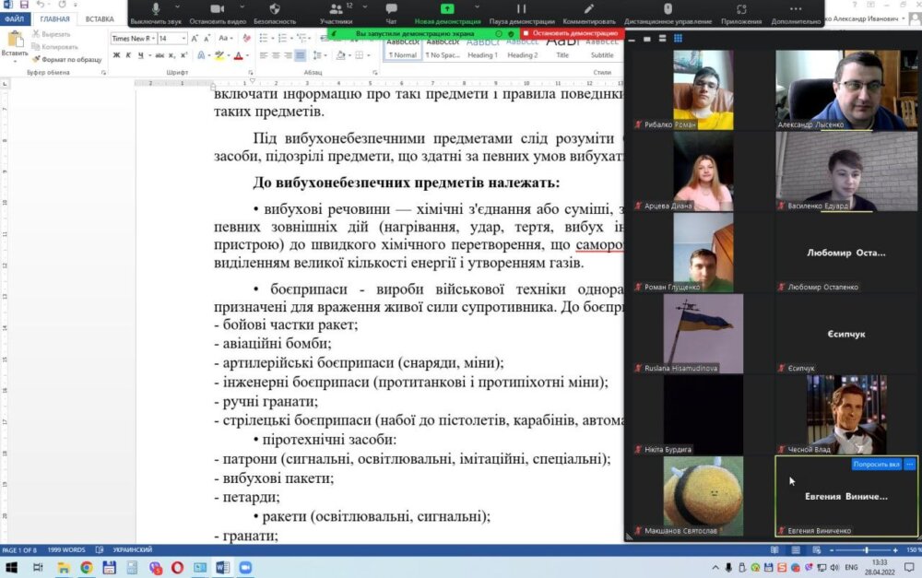This screenshot has width=922, height=578.
Task: Open the three-dots menu on Евгения Виниченко tile
Action: tap(910, 465)
